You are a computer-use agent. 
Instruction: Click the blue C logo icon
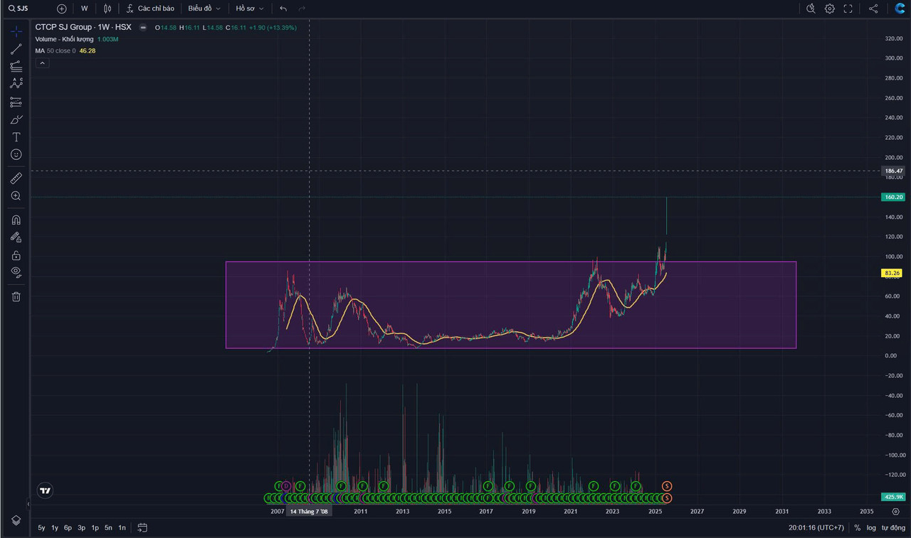[900, 9]
